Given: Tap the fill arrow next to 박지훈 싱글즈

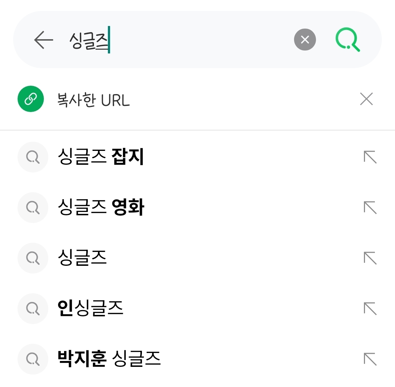Looking at the screenshot, I should click(x=370, y=359).
